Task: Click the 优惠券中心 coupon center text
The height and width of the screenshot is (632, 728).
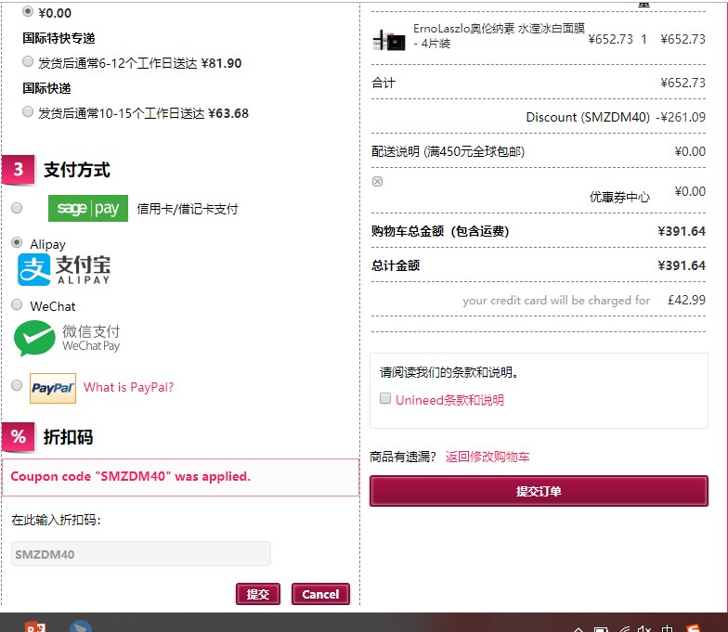Action: coord(619,197)
